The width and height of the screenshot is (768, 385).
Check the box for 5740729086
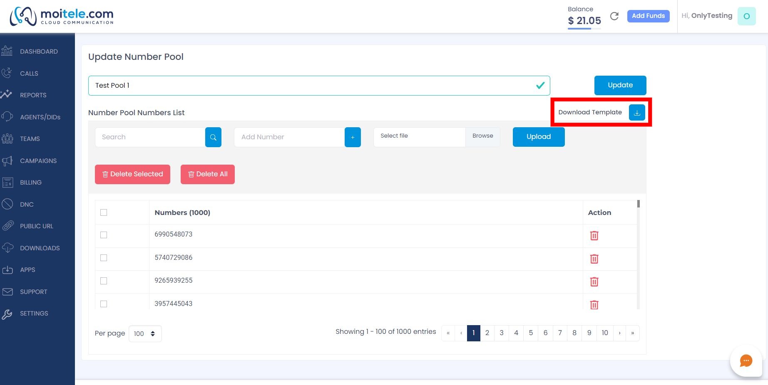coord(104,258)
